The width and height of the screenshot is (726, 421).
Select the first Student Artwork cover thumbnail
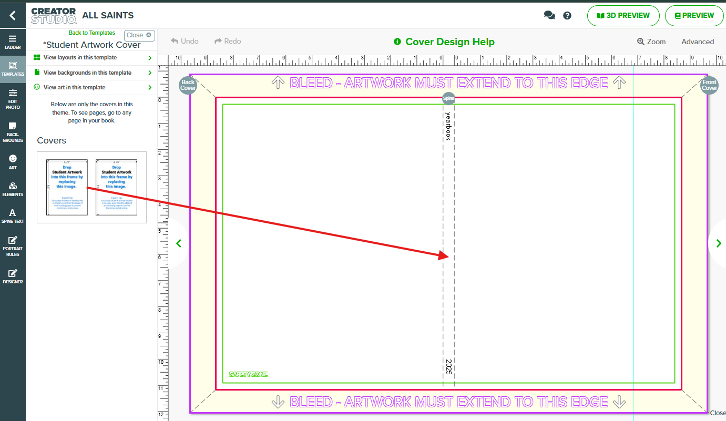pos(66,187)
